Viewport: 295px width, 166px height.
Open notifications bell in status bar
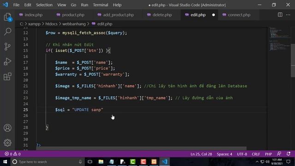click(x=289, y=154)
